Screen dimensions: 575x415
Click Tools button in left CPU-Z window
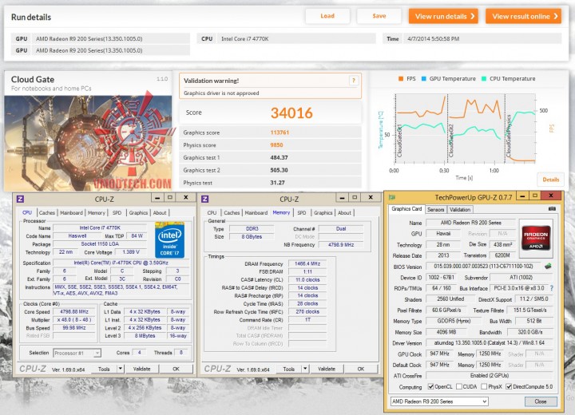104,369
